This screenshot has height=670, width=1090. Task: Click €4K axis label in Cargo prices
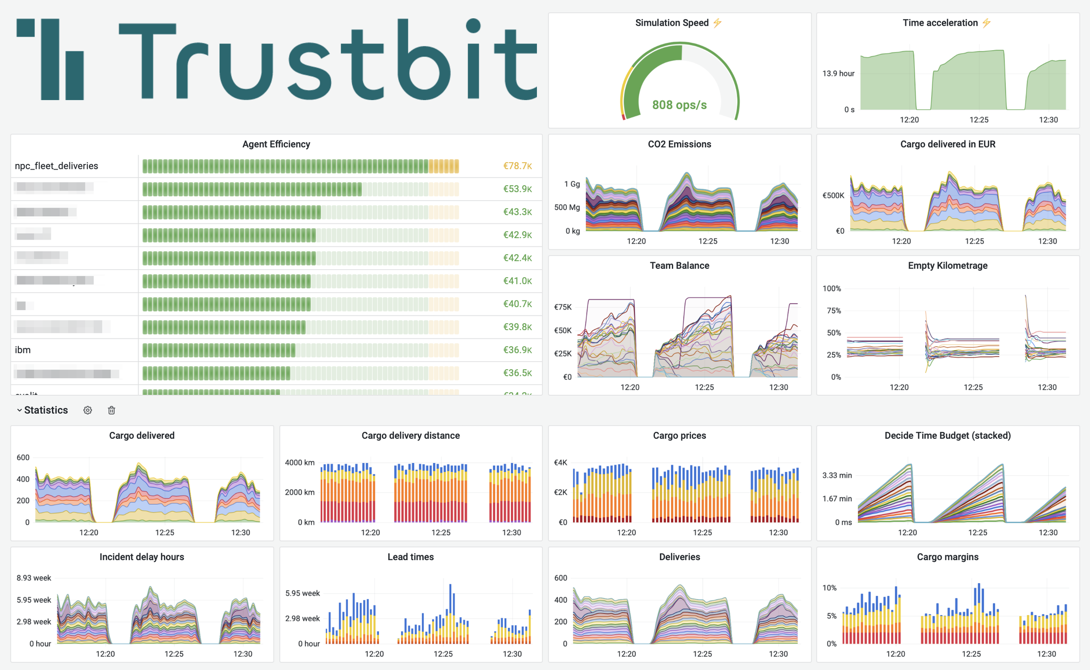(560, 463)
